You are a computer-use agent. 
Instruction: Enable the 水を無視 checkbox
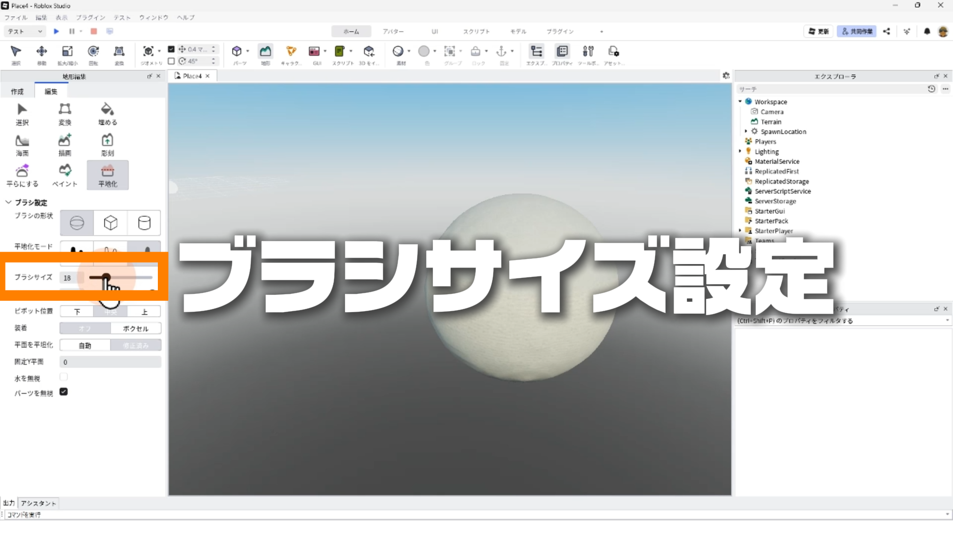pos(64,377)
